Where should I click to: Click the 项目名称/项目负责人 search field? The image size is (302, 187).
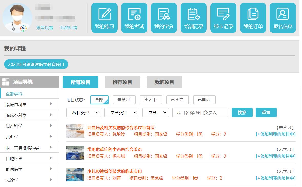pos(200,112)
